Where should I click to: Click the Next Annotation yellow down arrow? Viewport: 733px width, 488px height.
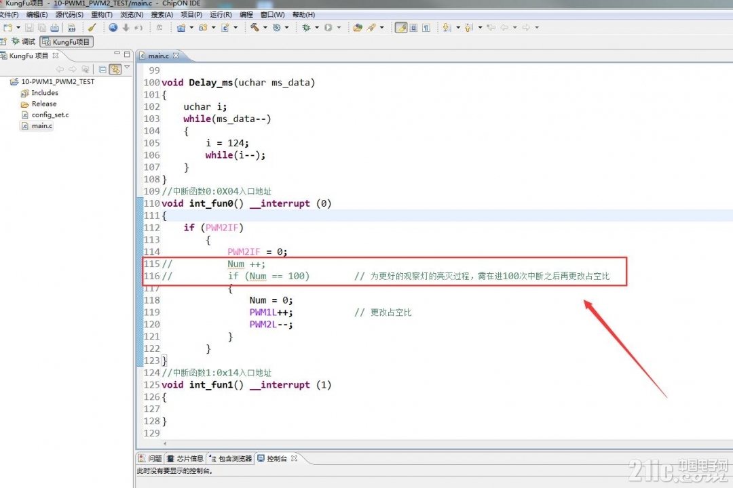tap(447, 28)
